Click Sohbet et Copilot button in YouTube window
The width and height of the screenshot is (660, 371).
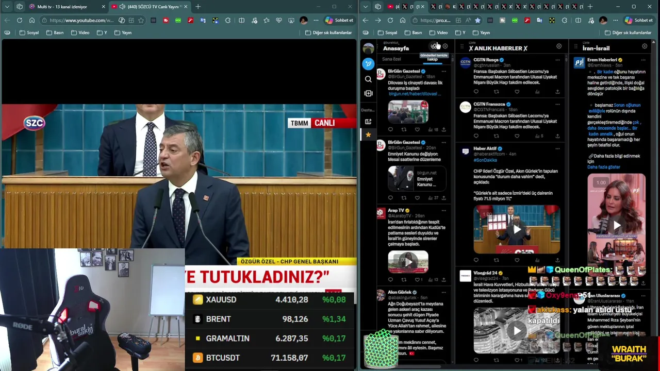[339, 20]
